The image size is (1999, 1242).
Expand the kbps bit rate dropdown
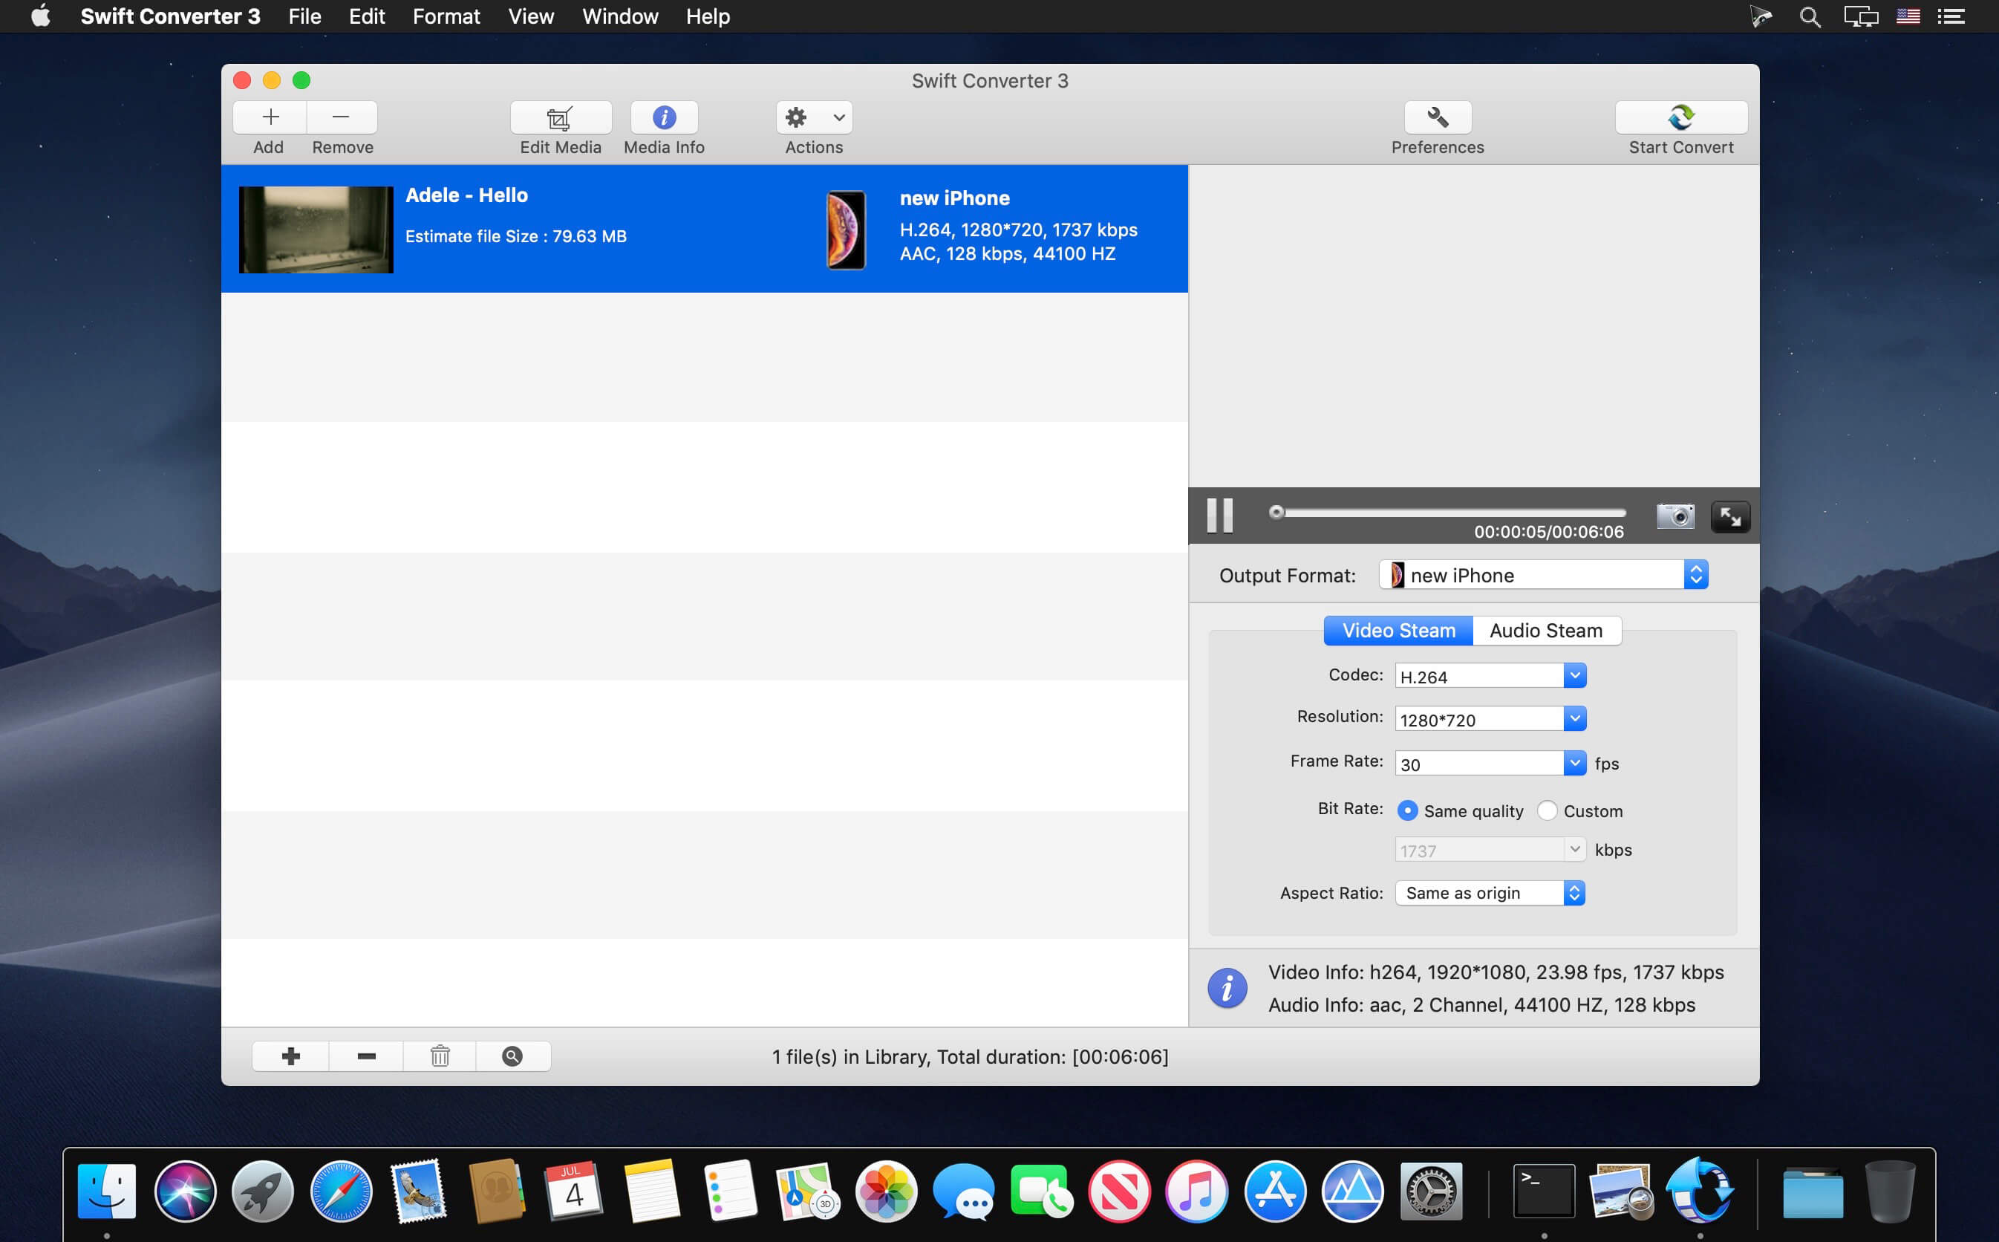(1574, 849)
